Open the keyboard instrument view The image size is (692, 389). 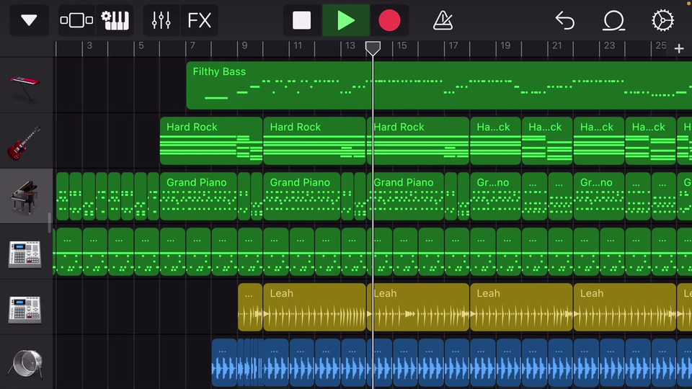115,20
